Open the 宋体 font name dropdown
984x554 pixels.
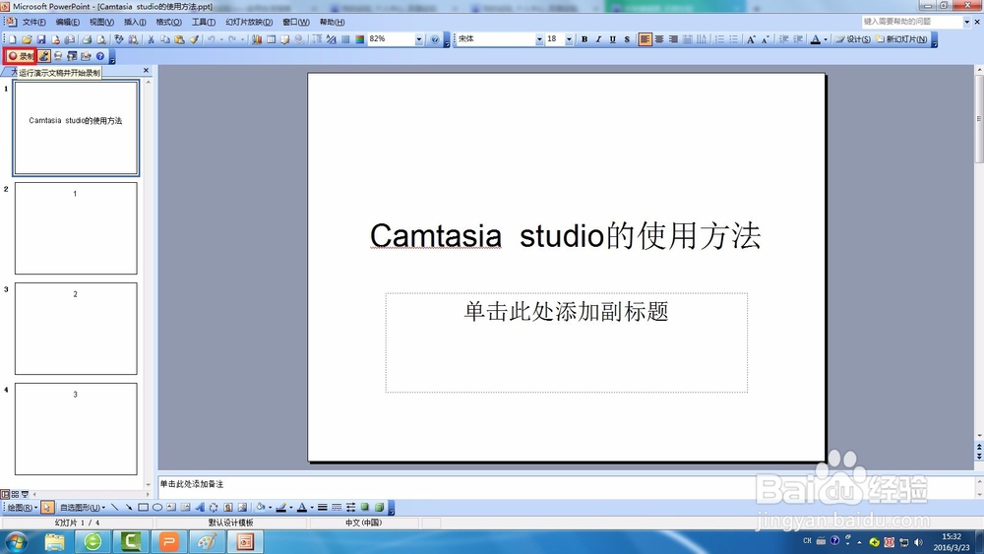click(539, 39)
